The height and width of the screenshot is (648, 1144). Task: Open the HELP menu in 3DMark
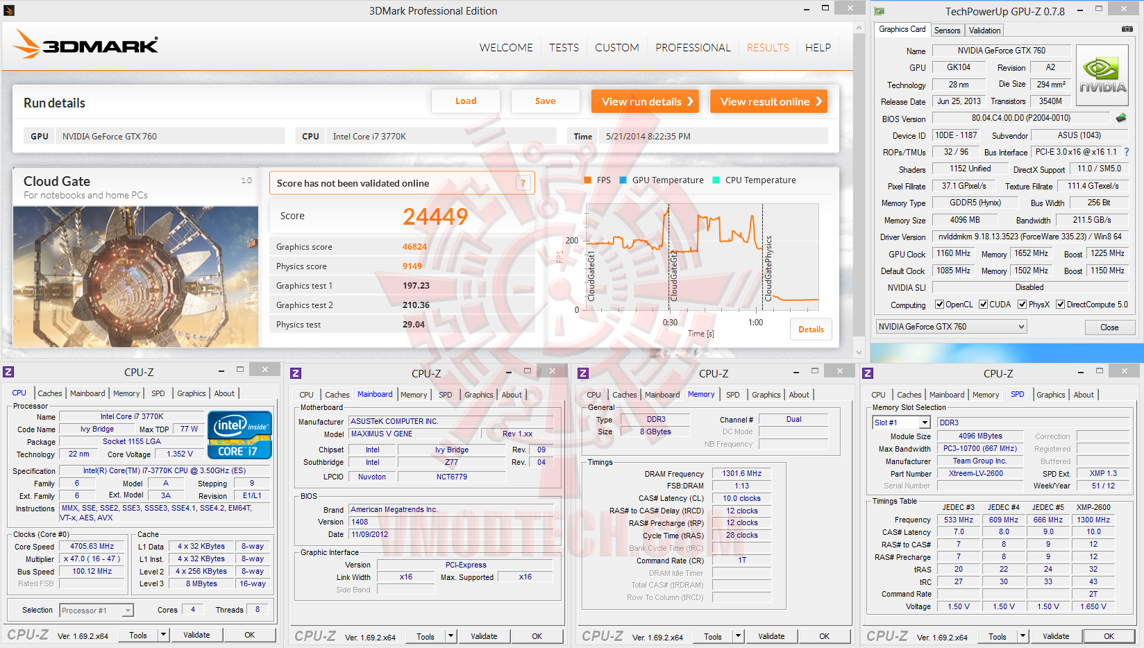pyautogui.click(x=818, y=48)
